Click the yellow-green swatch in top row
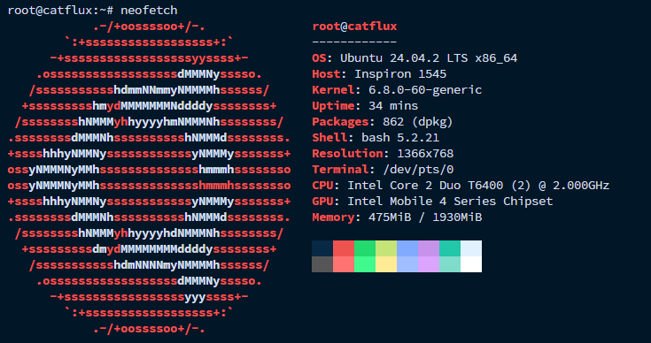The width and height of the screenshot is (651, 343). click(386, 248)
